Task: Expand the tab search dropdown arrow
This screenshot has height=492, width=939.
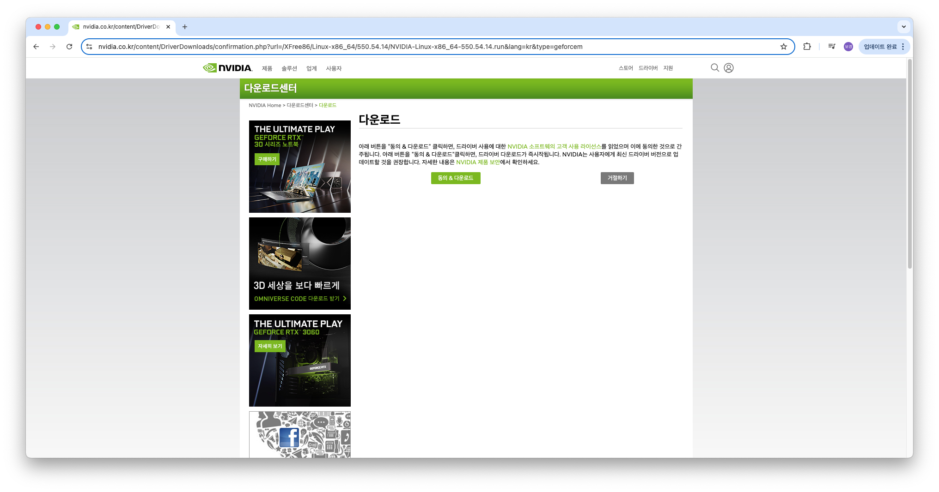Action: click(903, 27)
